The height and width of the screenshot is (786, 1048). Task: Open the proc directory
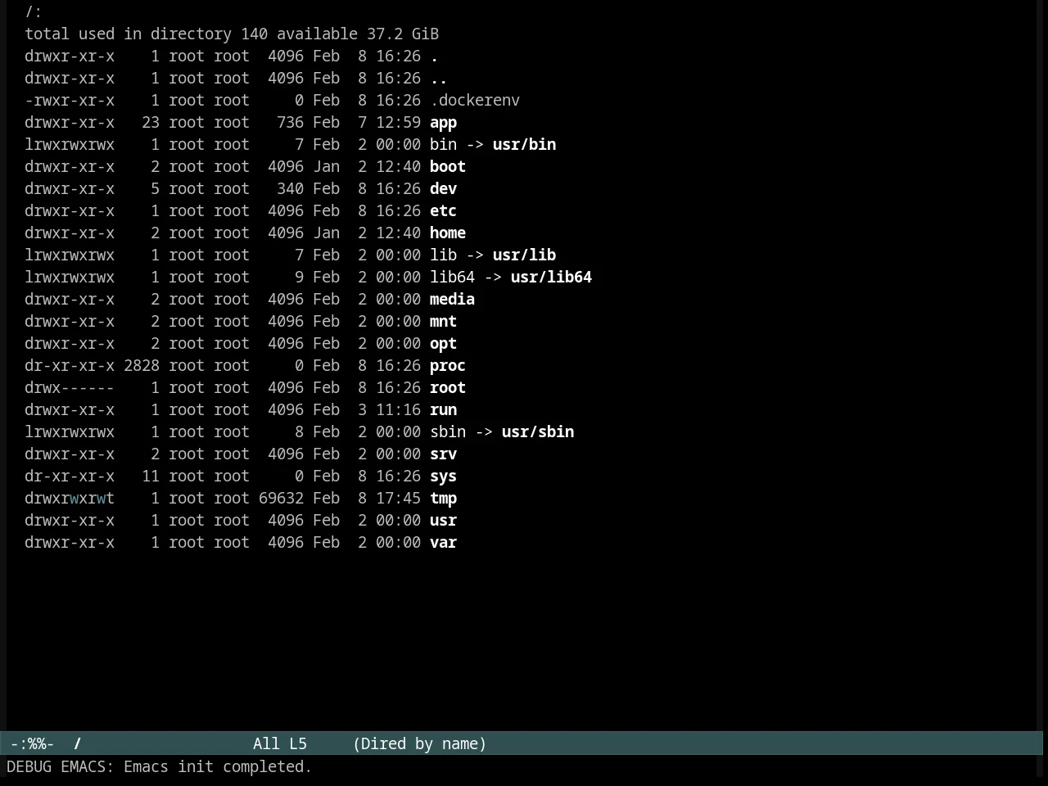[x=448, y=366]
